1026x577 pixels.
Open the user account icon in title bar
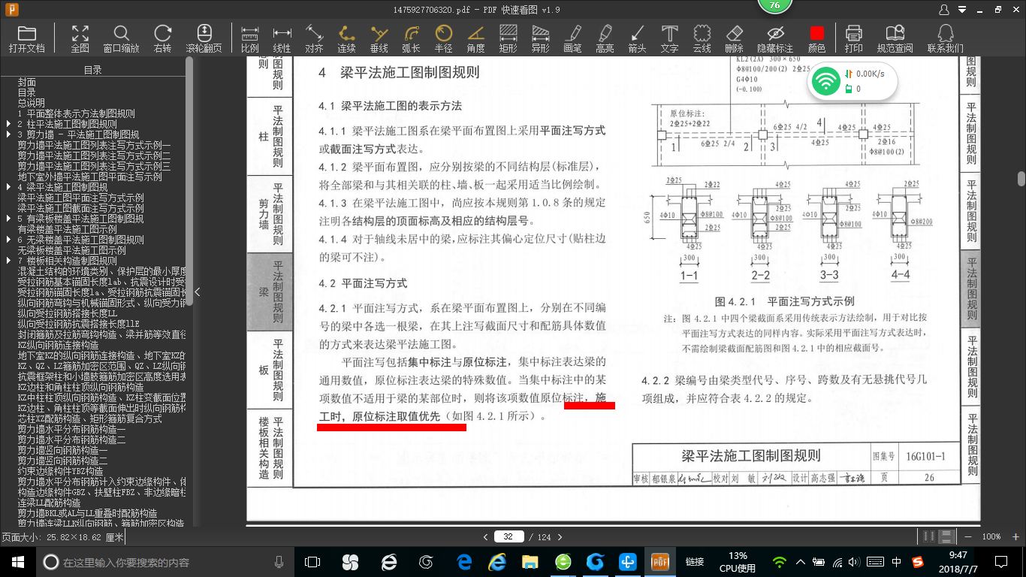coord(945,10)
